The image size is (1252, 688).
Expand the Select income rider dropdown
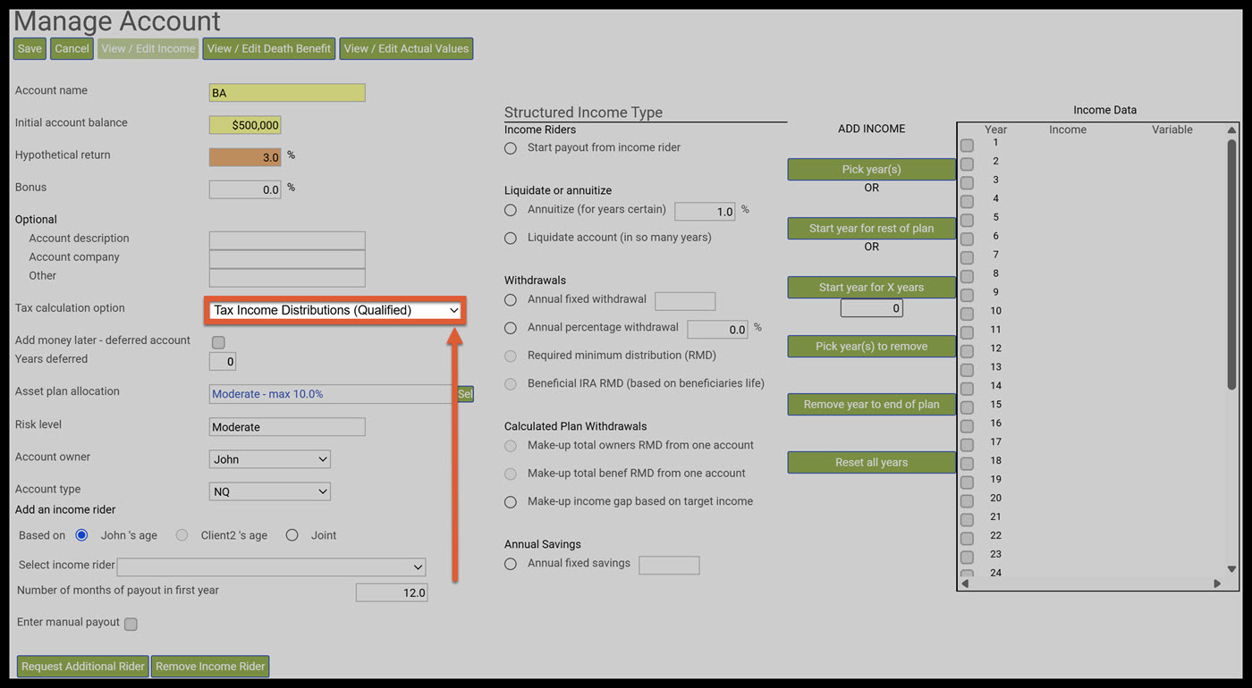pyautogui.click(x=272, y=567)
